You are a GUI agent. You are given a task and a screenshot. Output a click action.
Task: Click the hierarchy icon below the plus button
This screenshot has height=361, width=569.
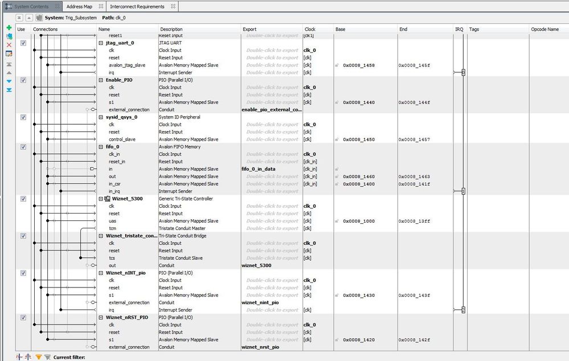point(9,36)
